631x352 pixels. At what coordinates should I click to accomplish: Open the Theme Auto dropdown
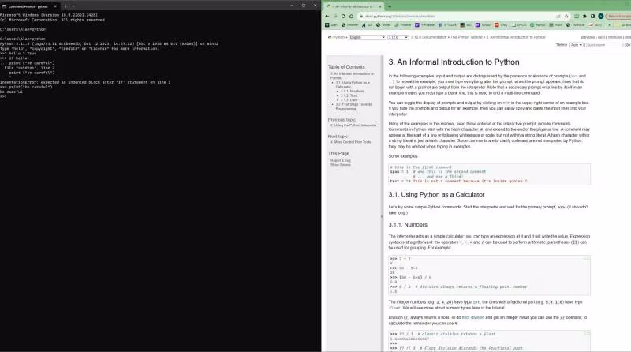tap(577, 45)
